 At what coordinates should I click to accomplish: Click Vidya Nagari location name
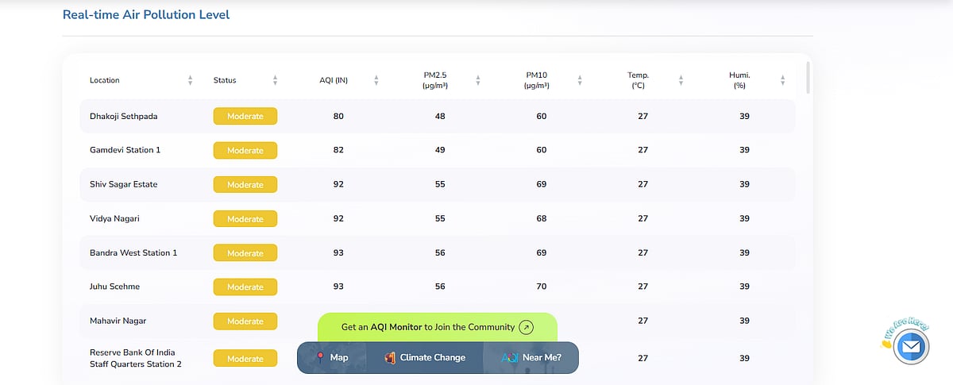[x=114, y=218]
